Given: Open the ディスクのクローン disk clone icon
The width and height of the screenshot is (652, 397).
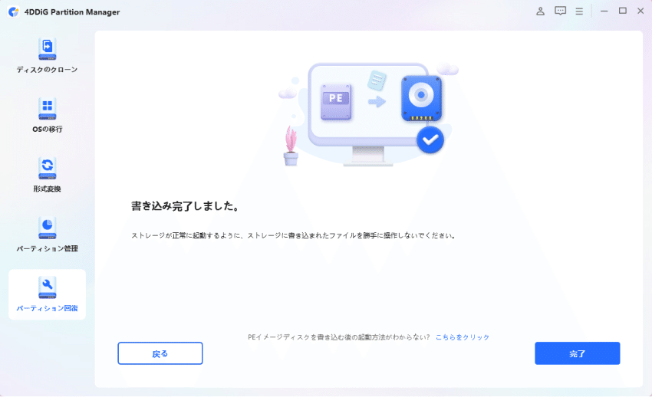Looking at the screenshot, I should [48, 48].
